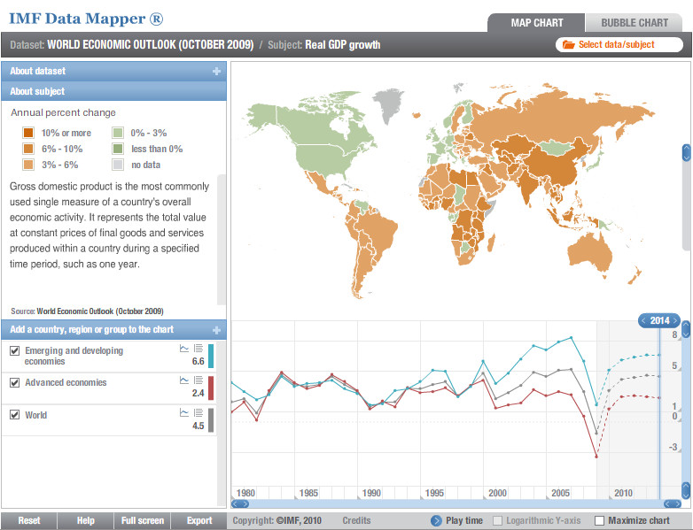
Task: Click the Advanced economies value 2.4
Action: coord(198,393)
